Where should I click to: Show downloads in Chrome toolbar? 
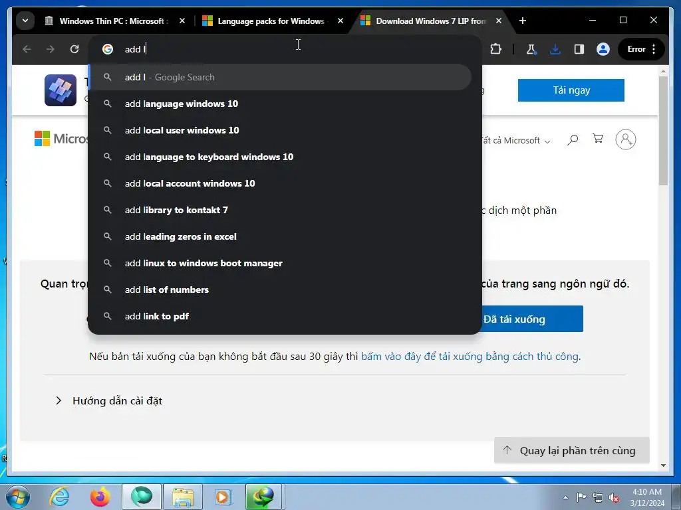(x=555, y=49)
